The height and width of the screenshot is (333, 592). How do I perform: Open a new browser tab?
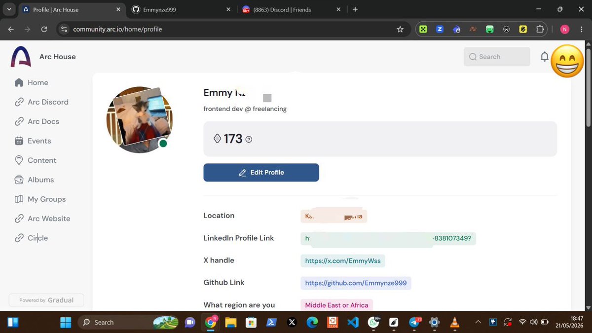click(x=355, y=9)
